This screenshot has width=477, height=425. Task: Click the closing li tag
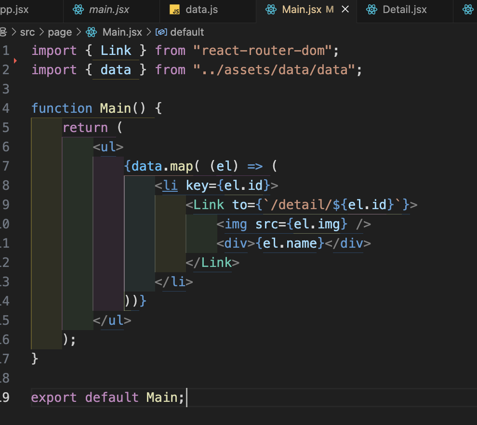pyautogui.click(x=174, y=282)
